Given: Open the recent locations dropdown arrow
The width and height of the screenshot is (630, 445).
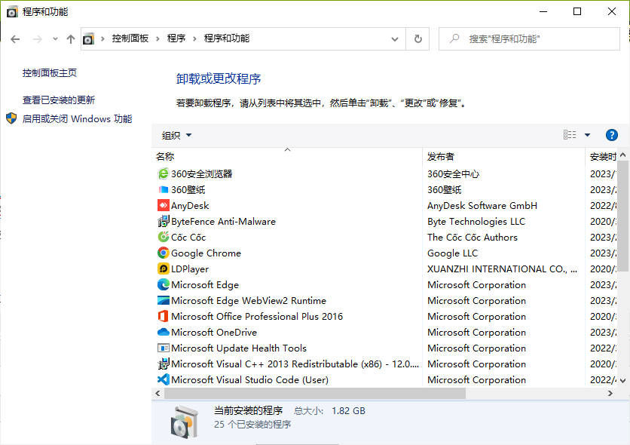Looking at the screenshot, I should tap(55, 39).
